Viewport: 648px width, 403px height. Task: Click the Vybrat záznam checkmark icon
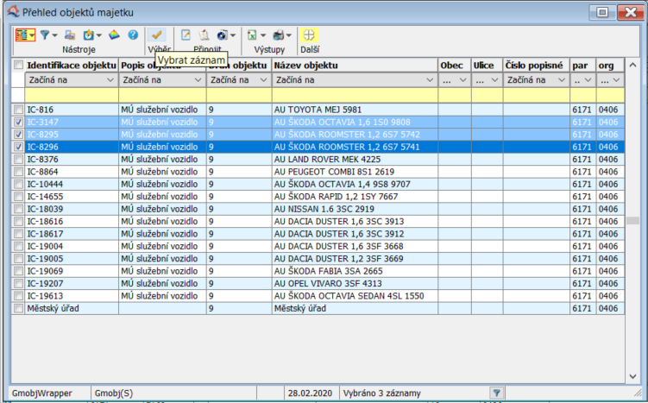click(x=157, y=35)
